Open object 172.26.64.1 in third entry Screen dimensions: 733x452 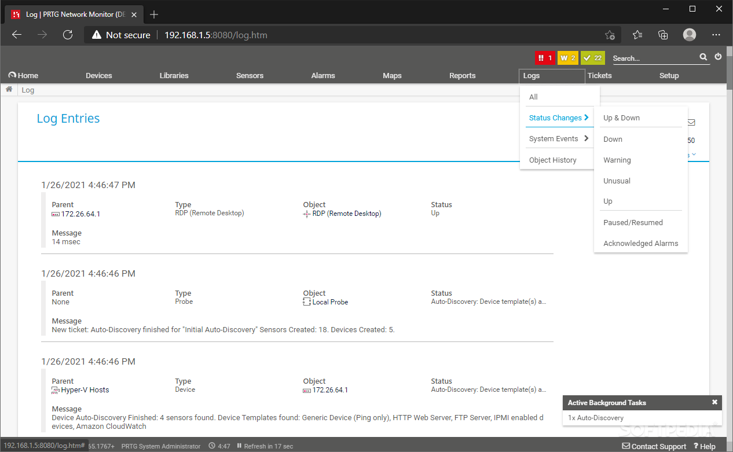(x=330, y=390)
